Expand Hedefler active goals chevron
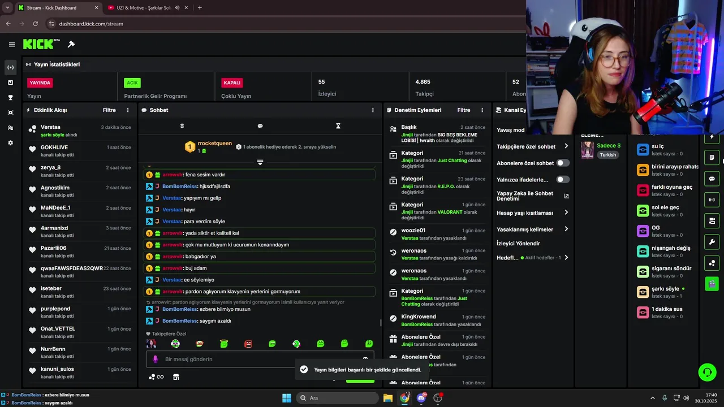724x407 pixels. 566,258
